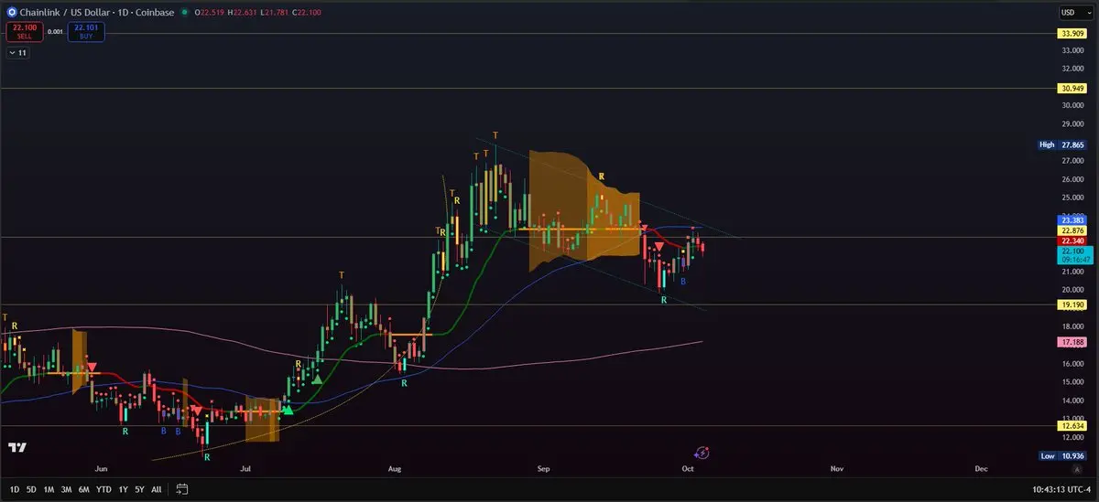Select the All time range

tap(157, 489)
